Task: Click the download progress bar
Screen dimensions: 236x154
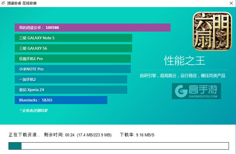Action: pyautogui.click(x=119, y=146)
